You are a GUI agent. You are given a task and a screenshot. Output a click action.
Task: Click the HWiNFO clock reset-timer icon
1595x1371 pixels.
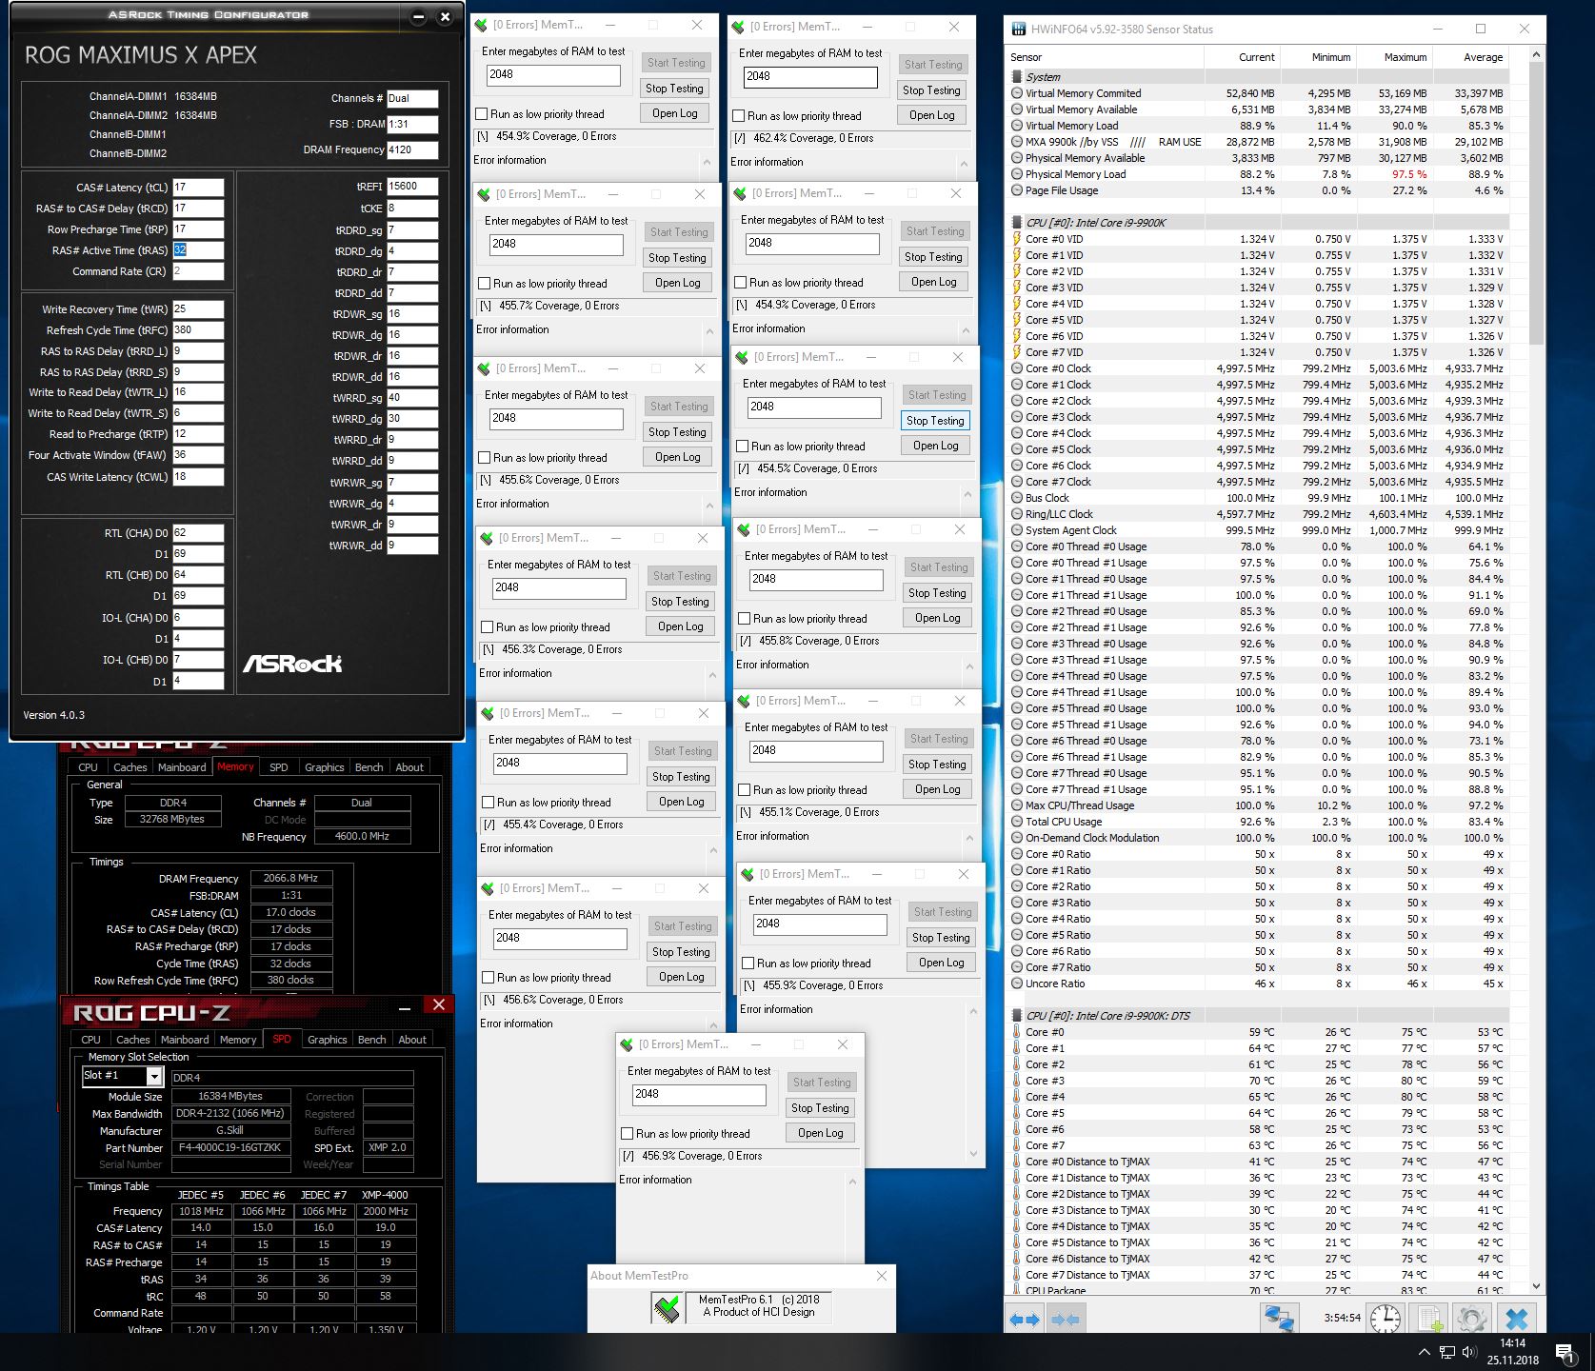click(x=1385, y=1319)
